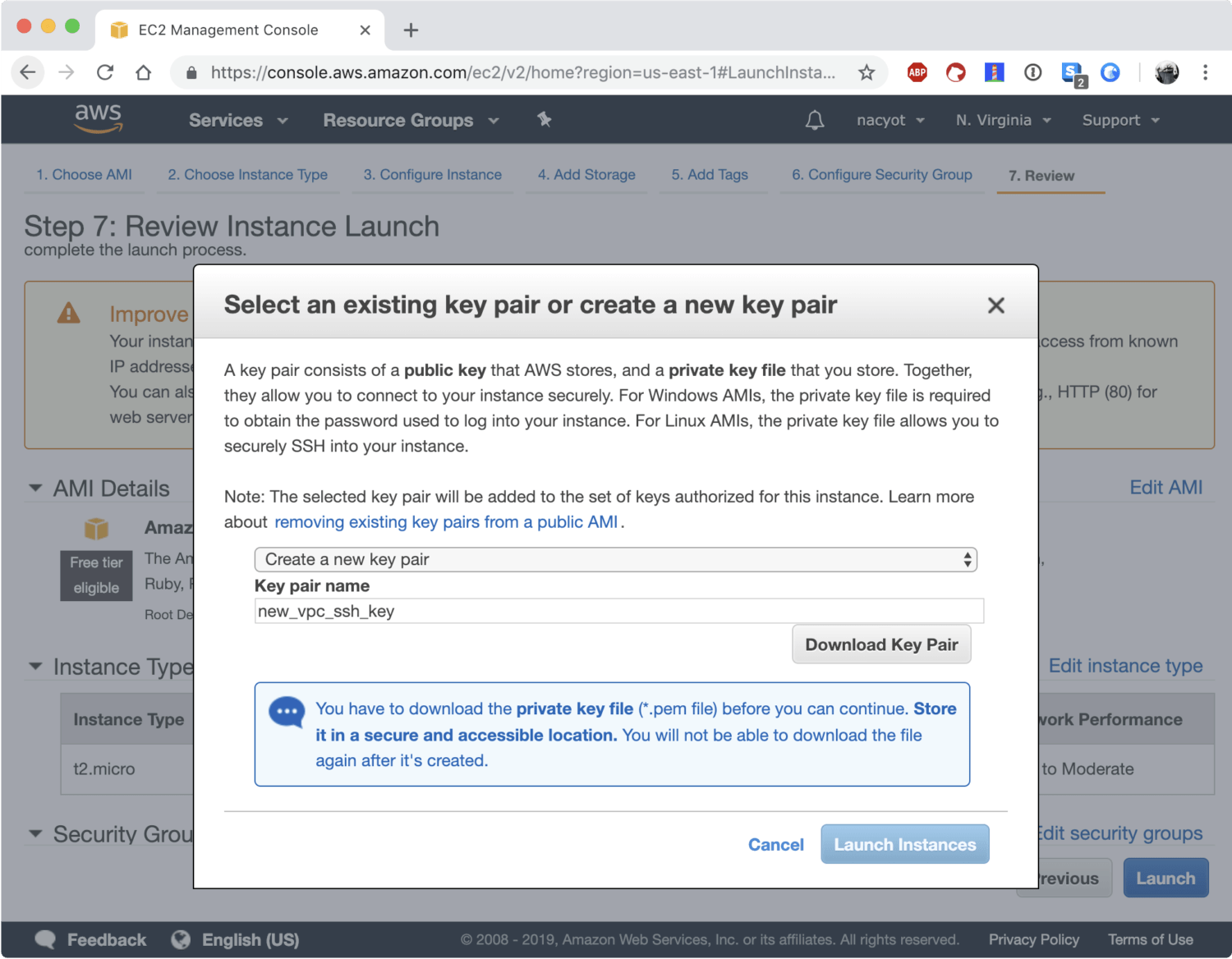Open the browser profile avatar
Viewport: 1232px width, 959px height.
coord(1166,72)
